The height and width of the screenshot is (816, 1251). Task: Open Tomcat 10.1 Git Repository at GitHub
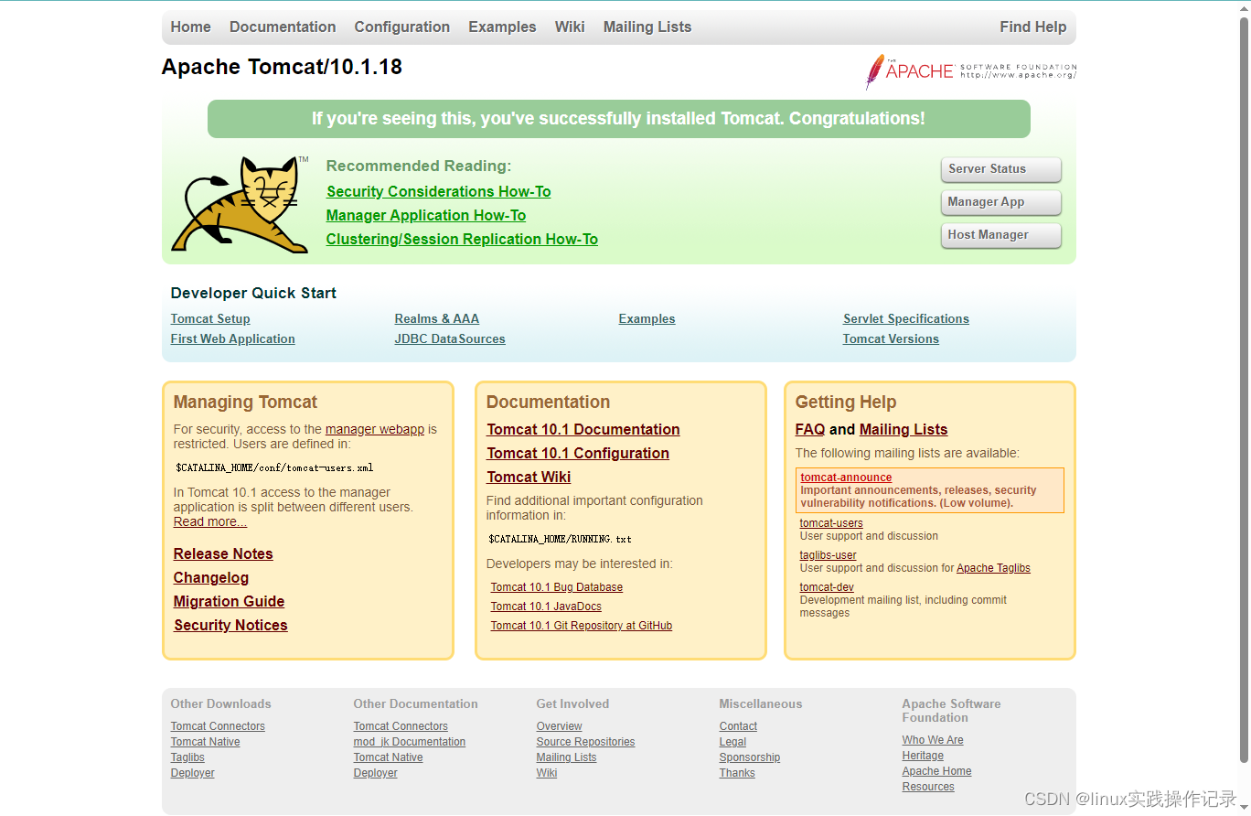(x=582, y=626)
